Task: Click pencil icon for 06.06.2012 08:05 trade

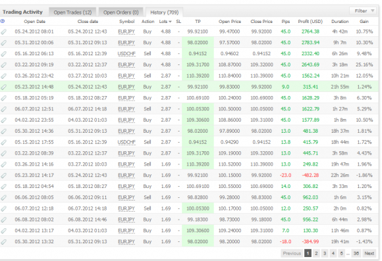Action: 4,197
